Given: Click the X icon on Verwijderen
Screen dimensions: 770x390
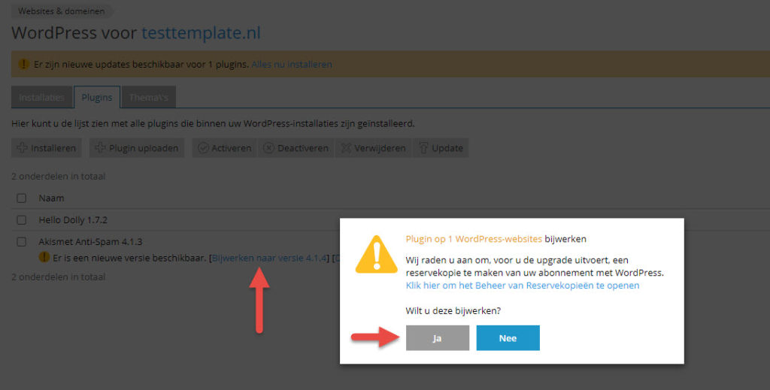Looking at the screenshot, I should pos(346,148).
